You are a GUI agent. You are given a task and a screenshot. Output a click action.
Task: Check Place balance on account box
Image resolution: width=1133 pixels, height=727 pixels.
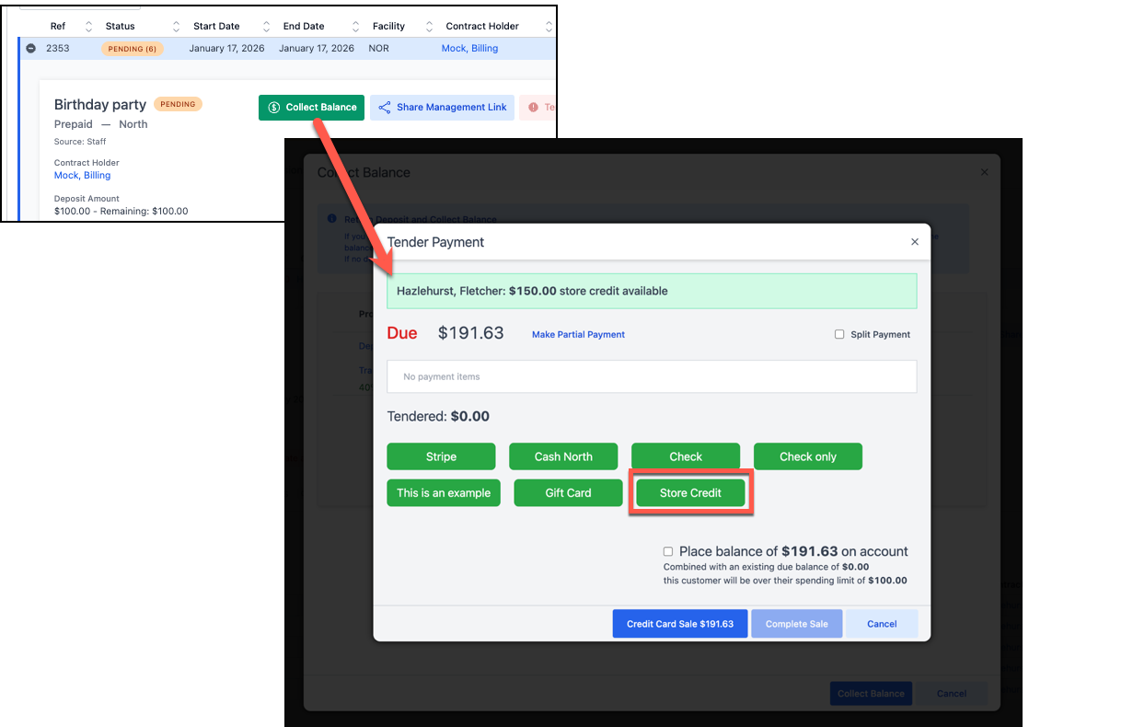[668, 551]
